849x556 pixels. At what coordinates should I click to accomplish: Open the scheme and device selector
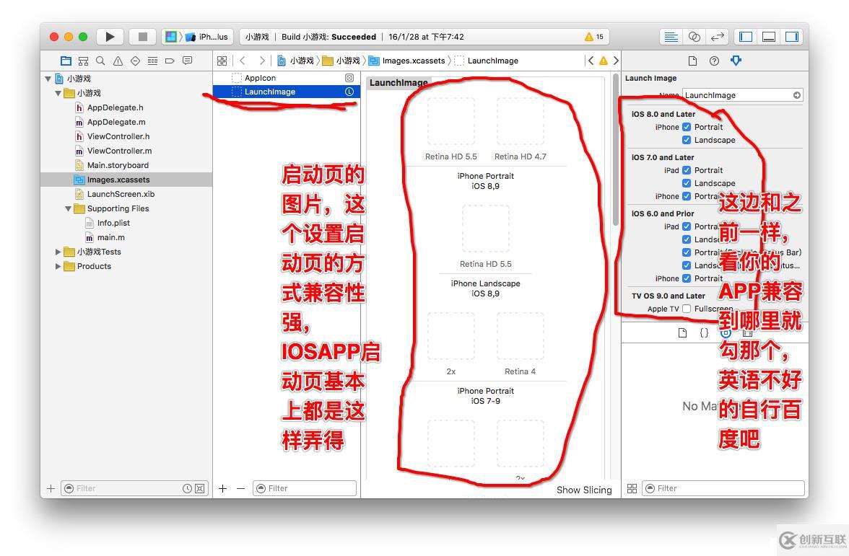click(197, 37)
